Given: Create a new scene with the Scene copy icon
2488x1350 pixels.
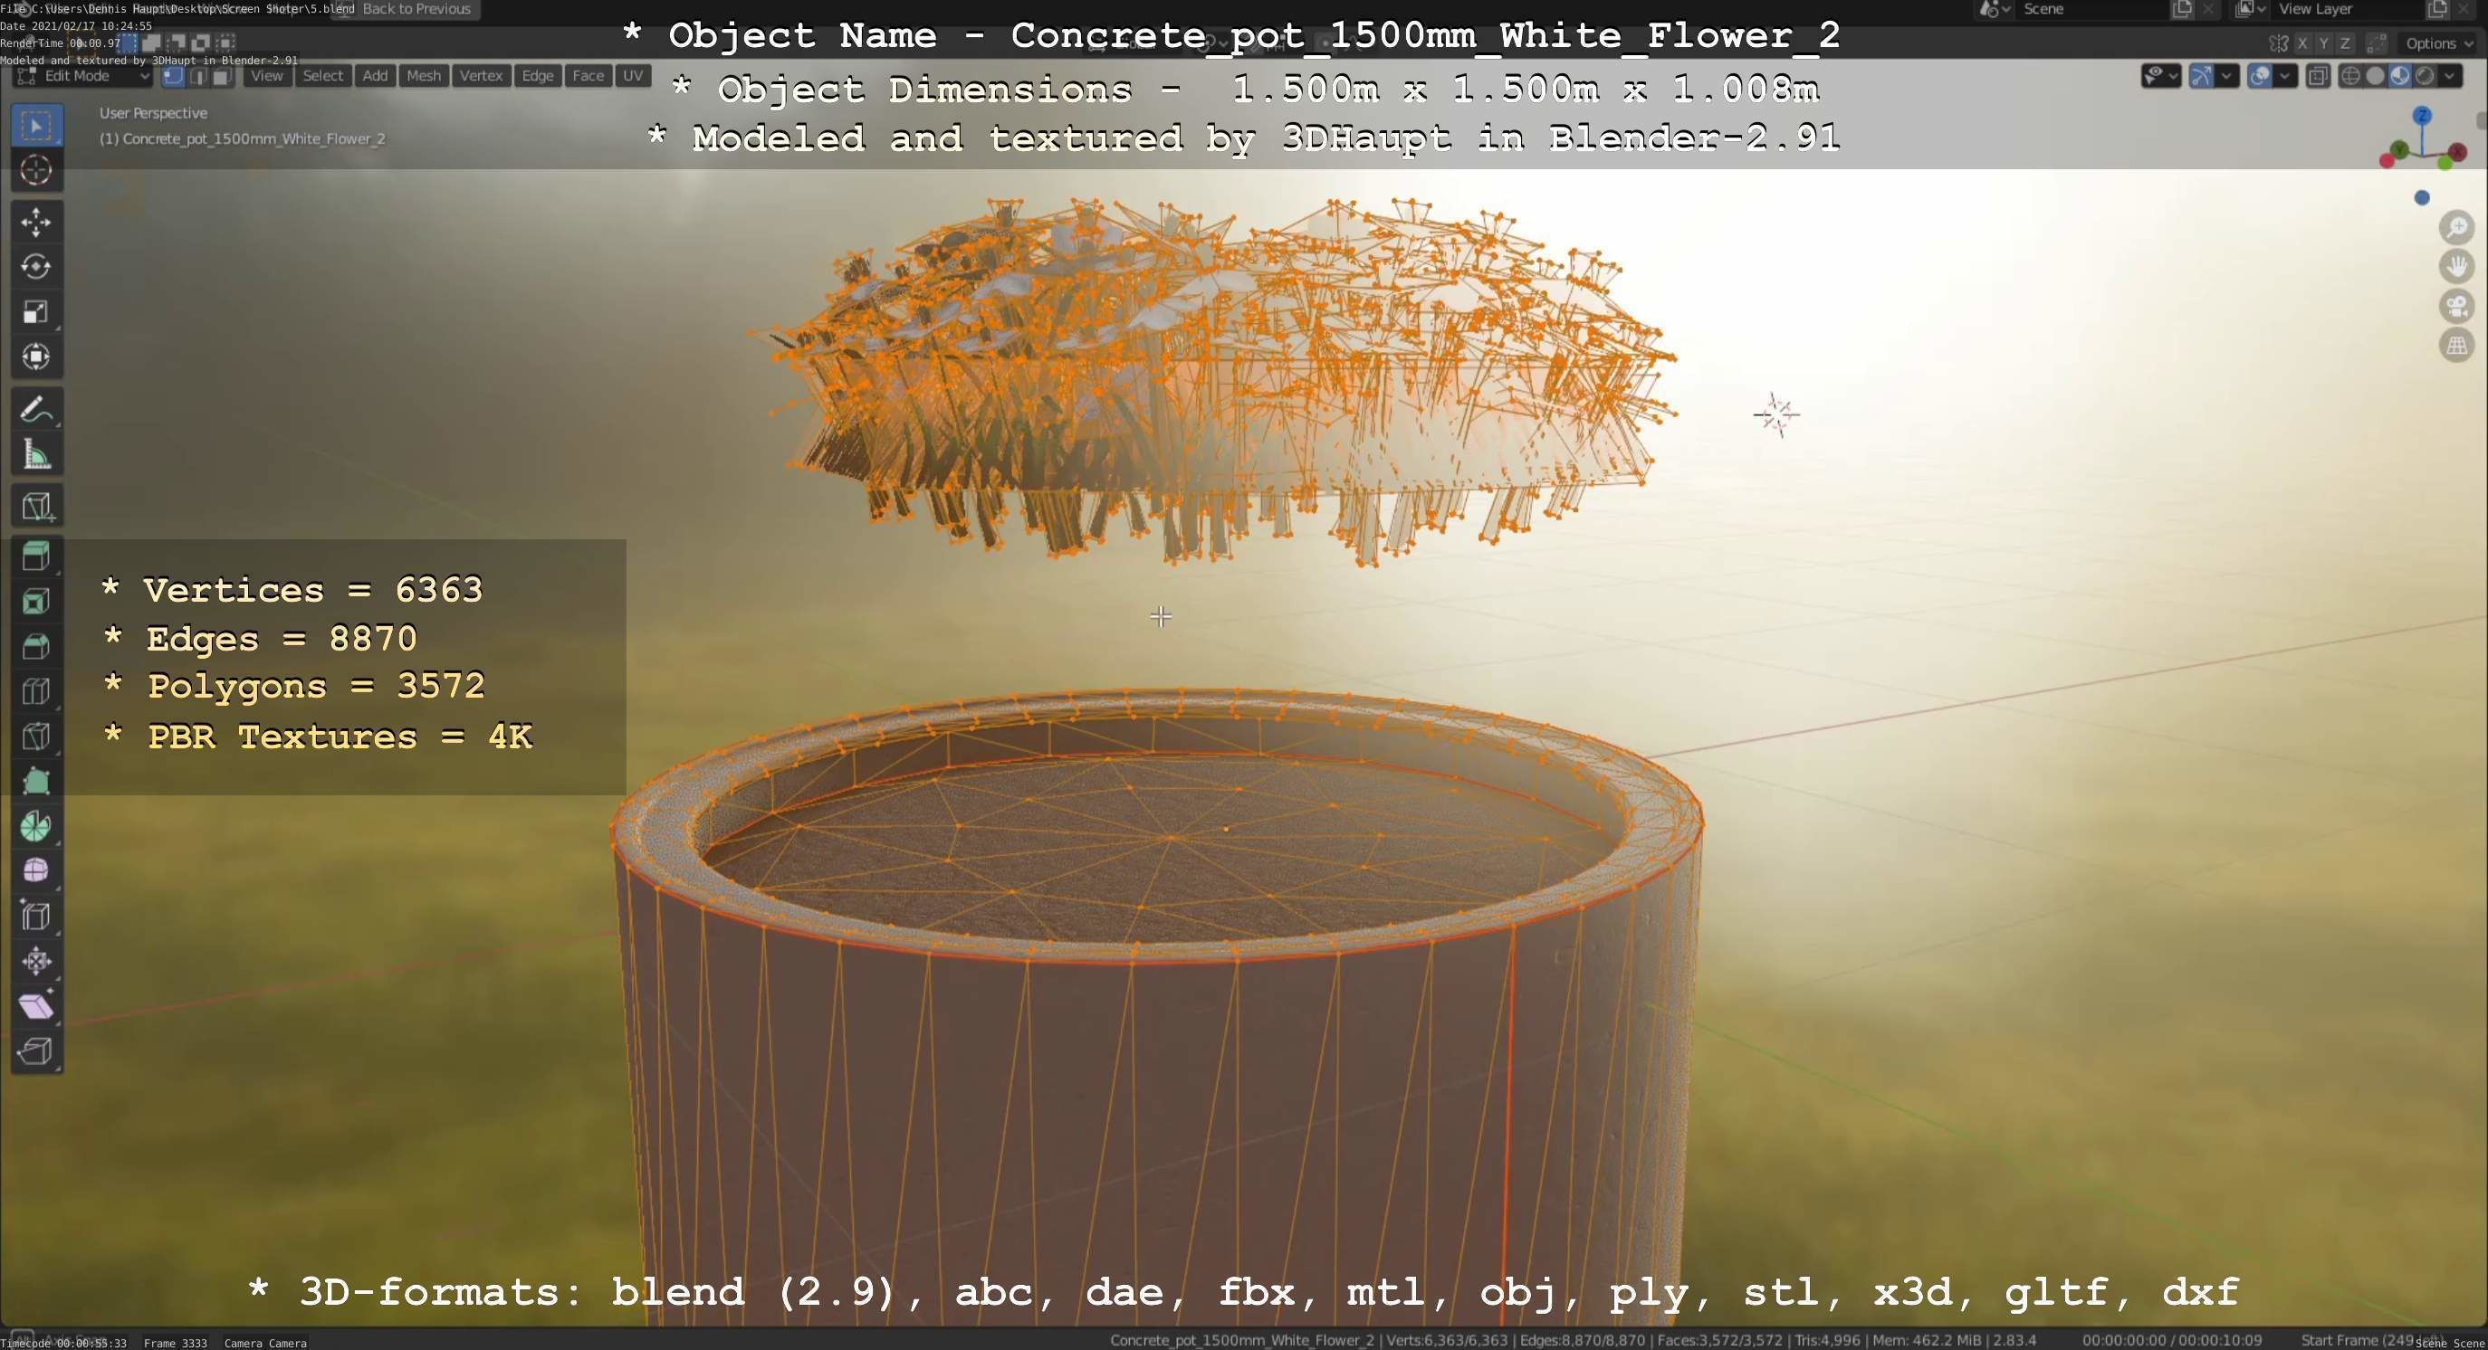Looking at the screenshot, I should coord(2182,10).
